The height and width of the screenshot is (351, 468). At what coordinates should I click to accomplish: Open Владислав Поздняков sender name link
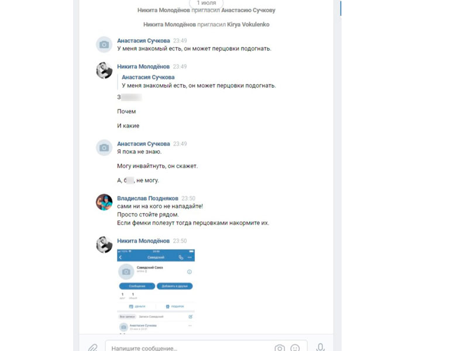pyautogui.click(x=147, y=198)
